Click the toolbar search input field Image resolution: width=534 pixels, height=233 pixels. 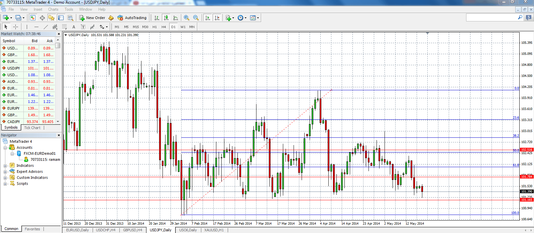pyautogui.click(x=492, y=17)
